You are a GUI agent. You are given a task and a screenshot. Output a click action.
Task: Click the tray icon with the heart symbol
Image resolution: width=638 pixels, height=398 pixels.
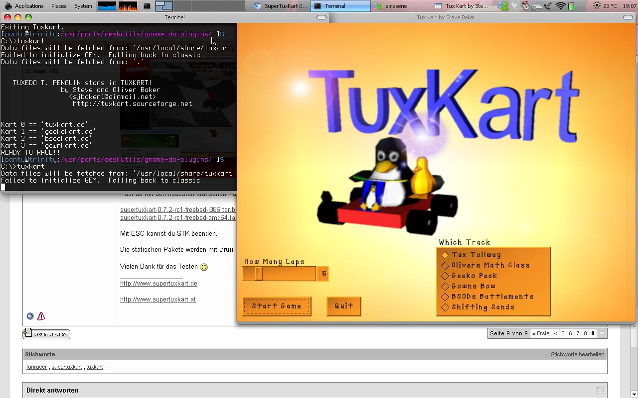(x=515, y=6)
